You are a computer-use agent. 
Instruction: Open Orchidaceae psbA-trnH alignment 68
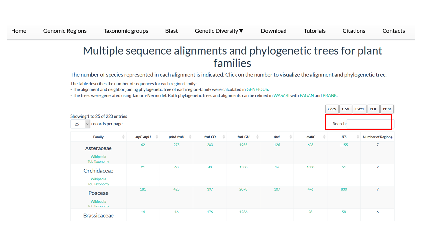pyautogui.click(x=176, y=167)
